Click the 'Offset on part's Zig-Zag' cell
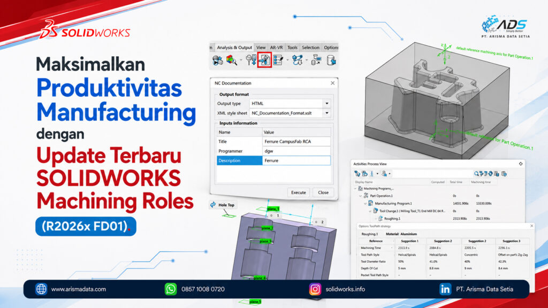548x308 pixels. (513, 255)
